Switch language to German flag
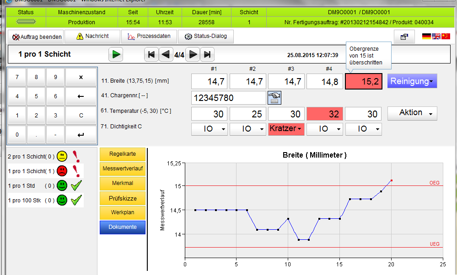457x275 pixels. (x=426, y=36)
